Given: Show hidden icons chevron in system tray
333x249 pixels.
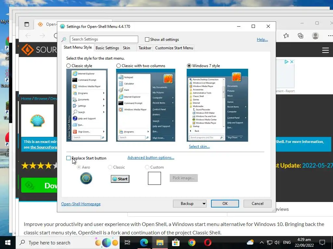Looking at the screenshot, I should (x=262, y=243).
